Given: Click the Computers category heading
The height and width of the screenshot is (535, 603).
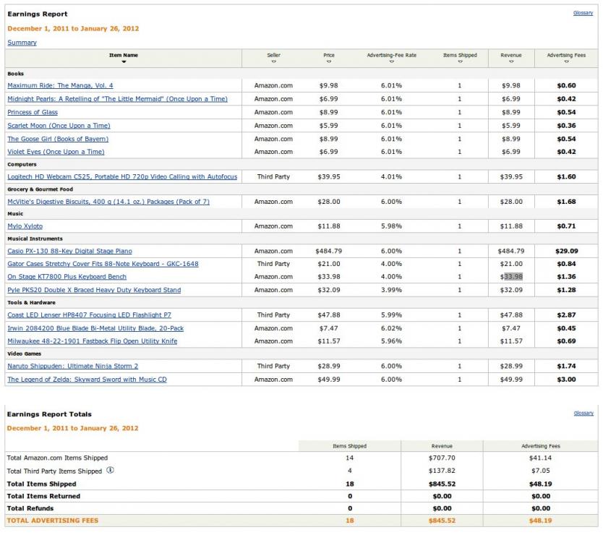Looking at the screenshot, I should coord(22,164).
